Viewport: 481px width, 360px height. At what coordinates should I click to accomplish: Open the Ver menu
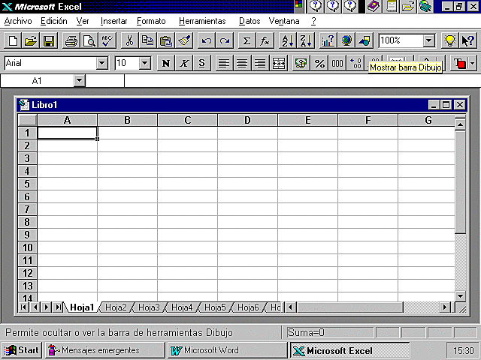pyautogui.click(x=83, y=21)
